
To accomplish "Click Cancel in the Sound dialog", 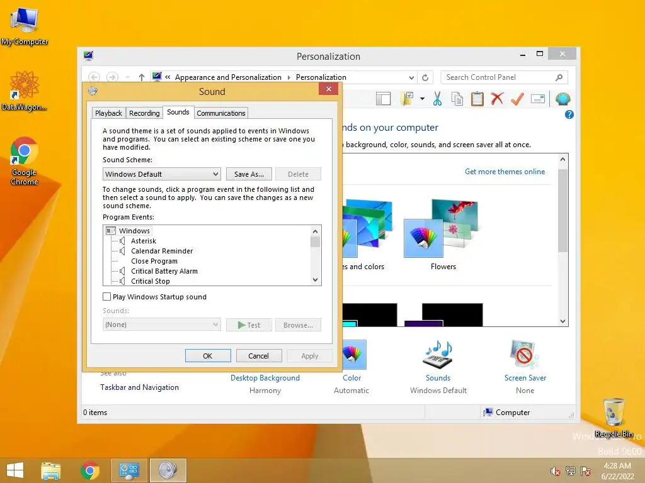I will click(x=258, y=356).
